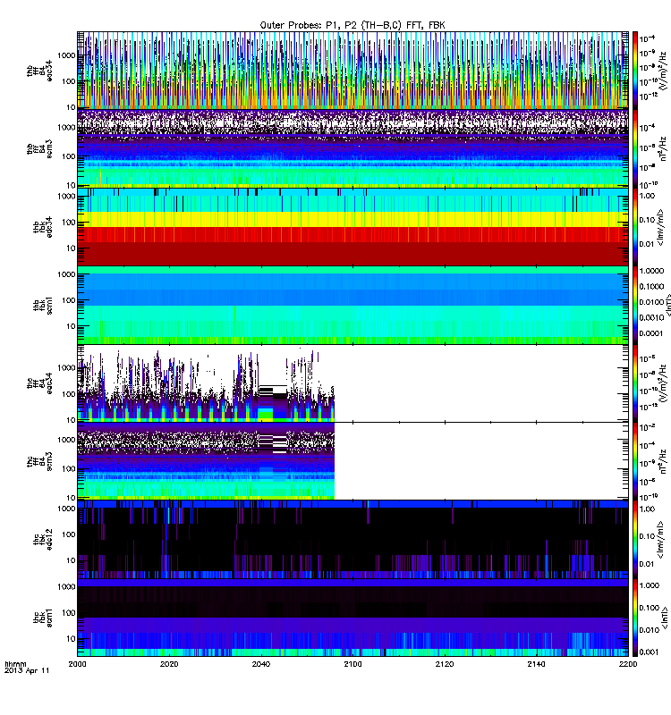Click the 1000 y-axis tick of thb eac34 panel
Screen dimensions: 671x715
pyautogui.click(x=66, y=55)
